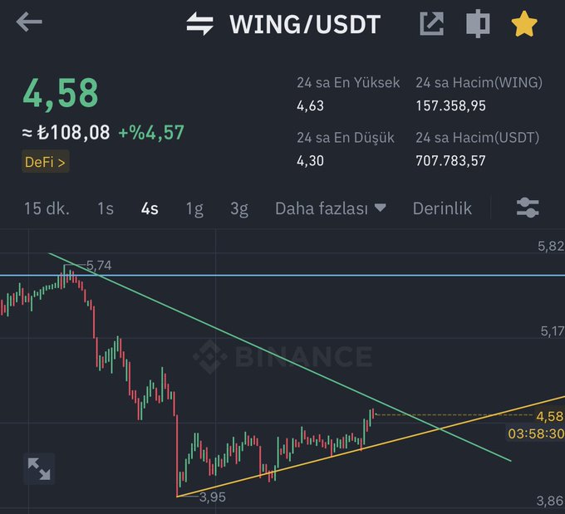Tap the 03:58:30 candle countdown
This screenshot has height=514, width=565.
click(535, 433)
